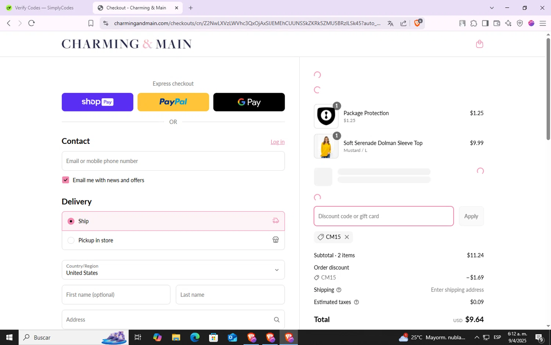Open the Copilot taskbar icon
Viewport: 551px width, 345px height.
click(x=157, y=337)
